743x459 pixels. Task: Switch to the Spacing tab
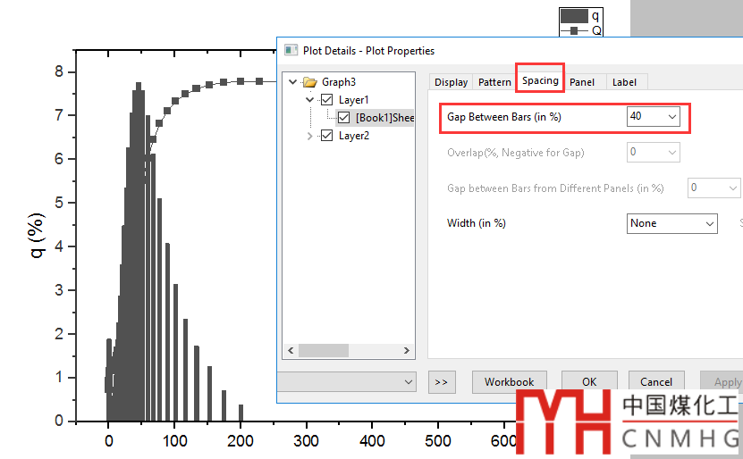pos(540,81)
